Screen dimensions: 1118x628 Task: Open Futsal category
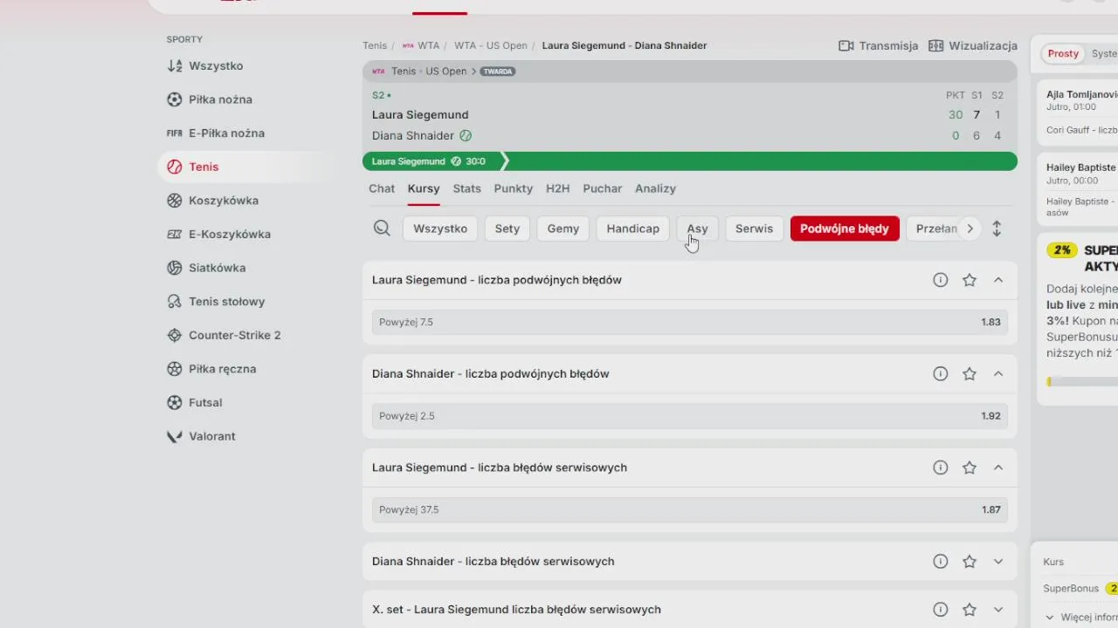click(195, 403)
